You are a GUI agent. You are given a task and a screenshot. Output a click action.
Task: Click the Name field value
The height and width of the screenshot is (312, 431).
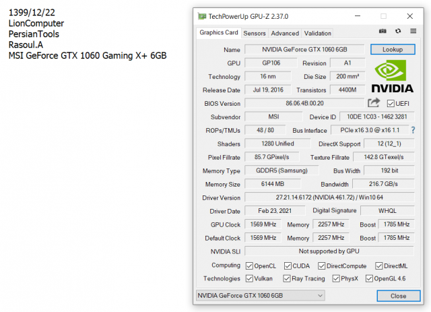point(304,49)
